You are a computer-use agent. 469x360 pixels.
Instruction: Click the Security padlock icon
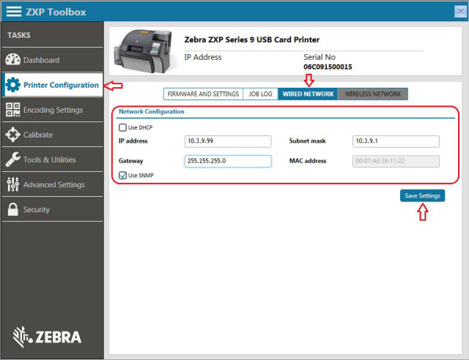(13, 209)
